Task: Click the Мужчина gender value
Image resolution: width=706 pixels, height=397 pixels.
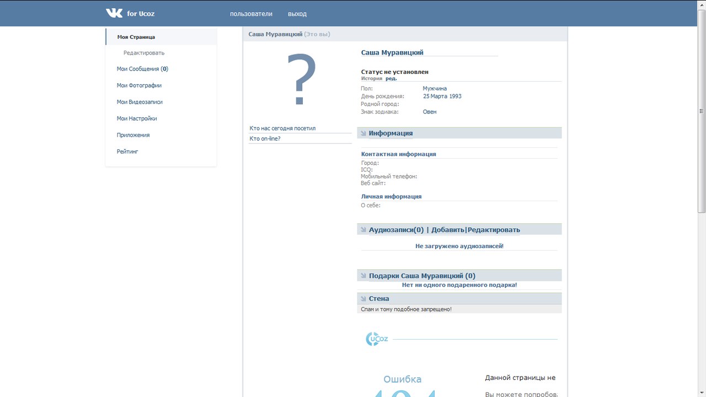Action: [435, 88]
